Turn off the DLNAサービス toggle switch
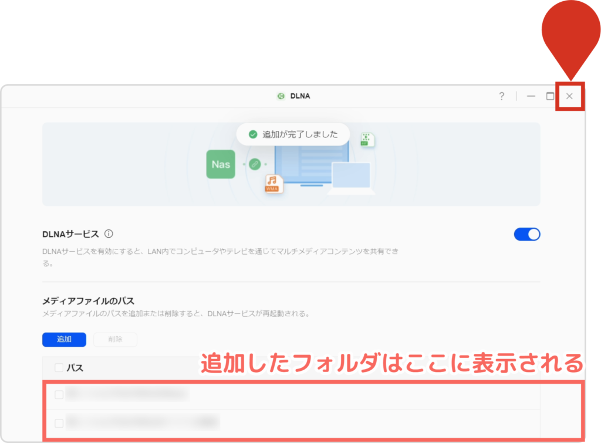601x443 pixels. [x=527, y=234]
